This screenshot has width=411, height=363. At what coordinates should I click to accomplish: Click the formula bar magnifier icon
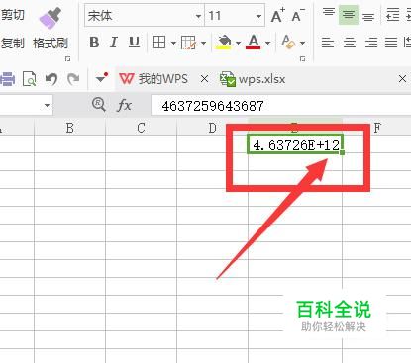pyautogui.click(x=99, y=105)
